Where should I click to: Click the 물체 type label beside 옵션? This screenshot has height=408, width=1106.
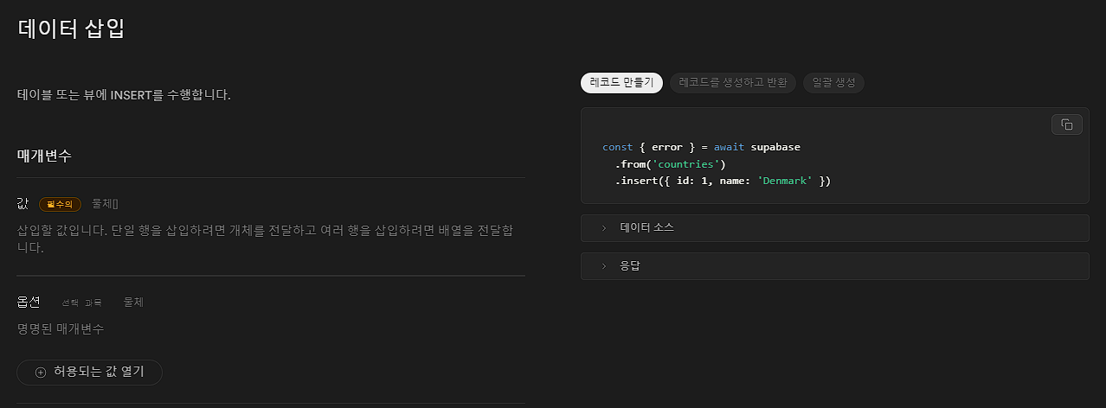(x=133, y=302)
